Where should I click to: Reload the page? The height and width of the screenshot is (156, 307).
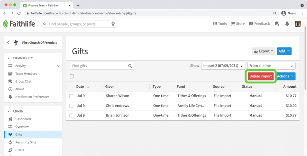[19, 13]
